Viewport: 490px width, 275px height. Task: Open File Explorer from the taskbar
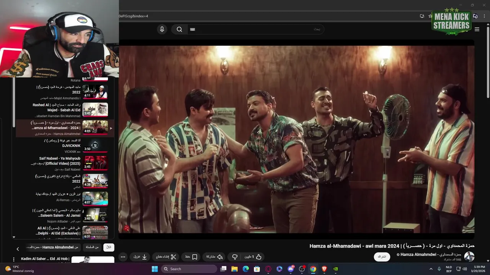[235, 269]
